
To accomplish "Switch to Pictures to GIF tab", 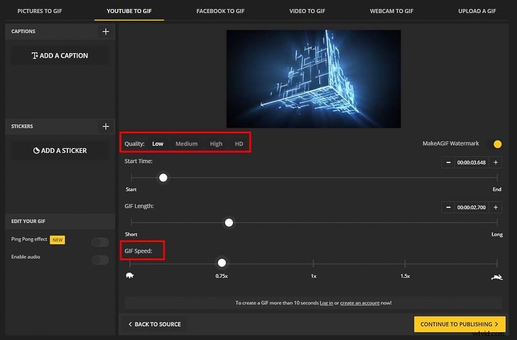I will tap(39, 11).
